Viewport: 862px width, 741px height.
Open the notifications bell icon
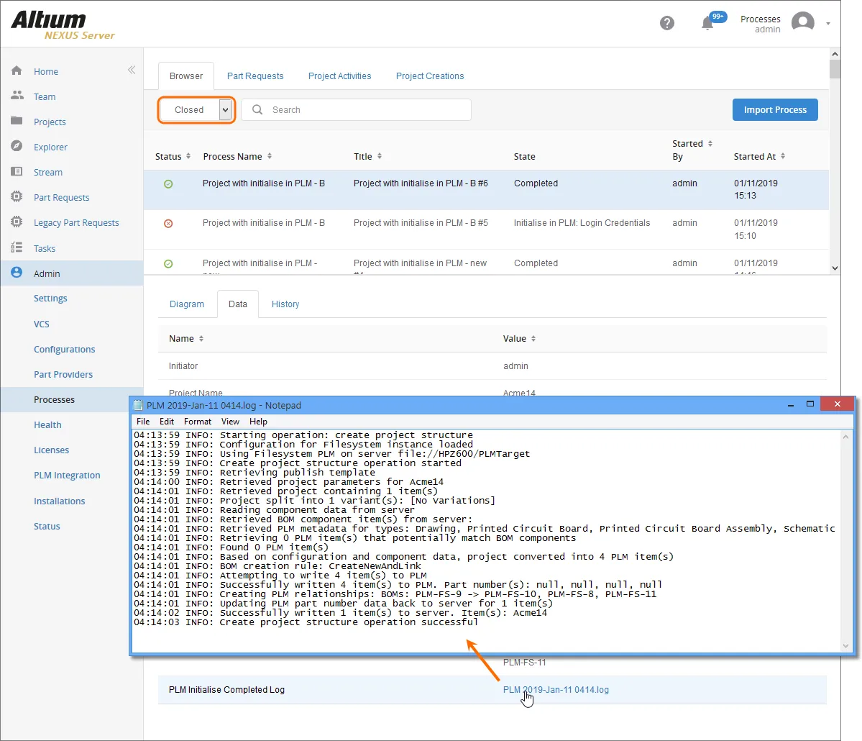point(707,23)
